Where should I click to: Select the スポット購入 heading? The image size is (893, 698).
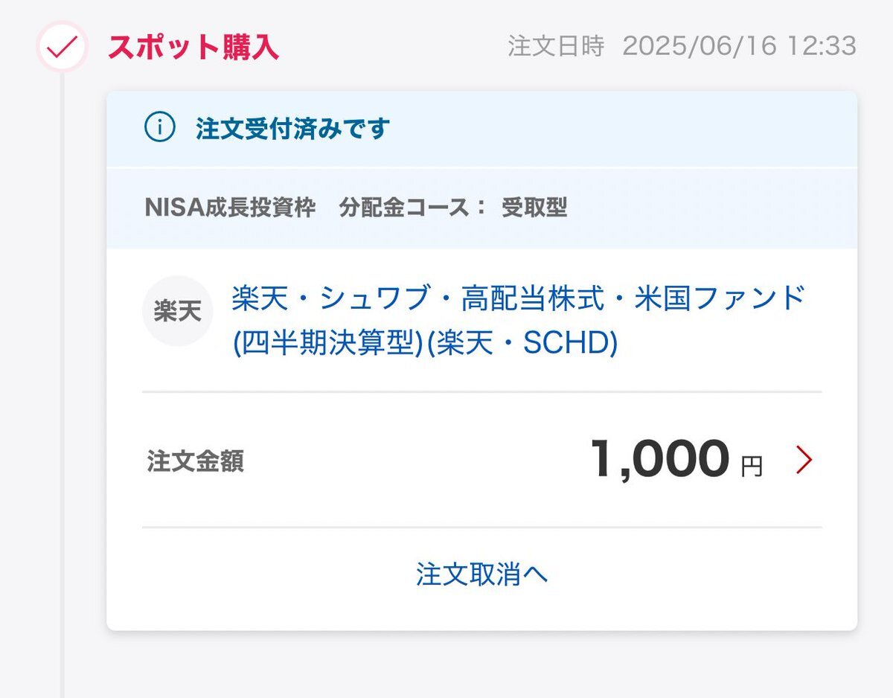click(193, 47)
